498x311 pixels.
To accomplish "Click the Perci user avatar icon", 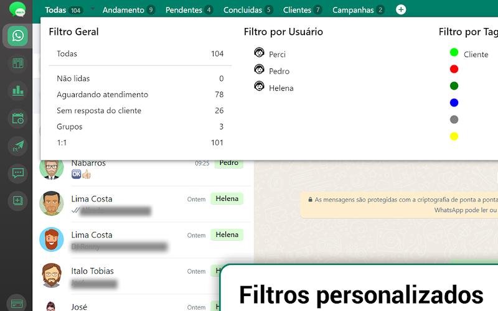I will tap(259, 52).
